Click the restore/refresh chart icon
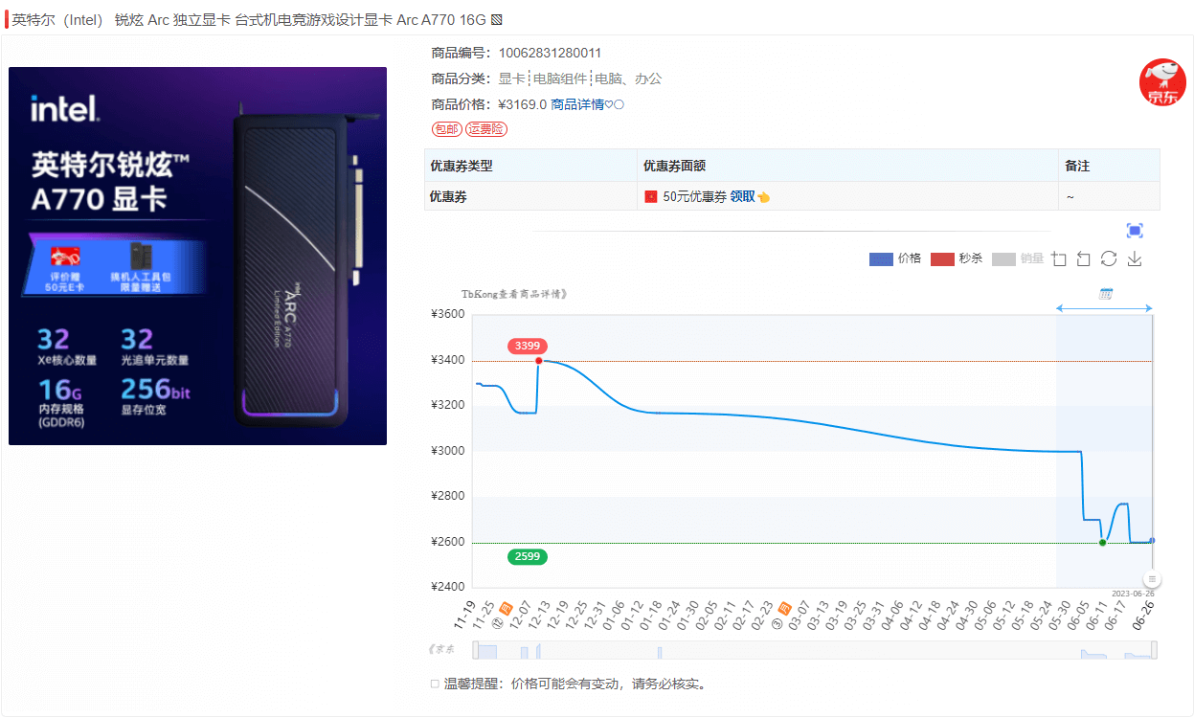Screen dimensions: 1194x718 click(x=1109, y=259)
